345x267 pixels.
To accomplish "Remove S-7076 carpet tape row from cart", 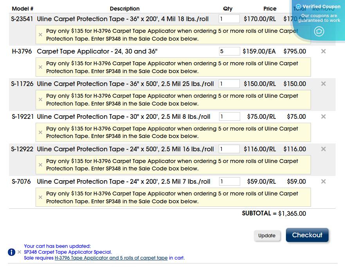I will (x=323, y=181).
